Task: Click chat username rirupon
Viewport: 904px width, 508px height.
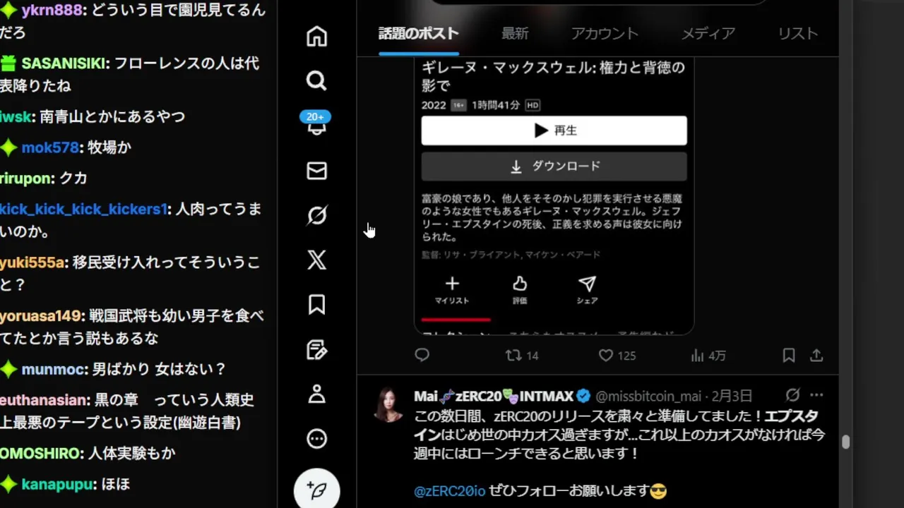Action: (x=25, y=179)
